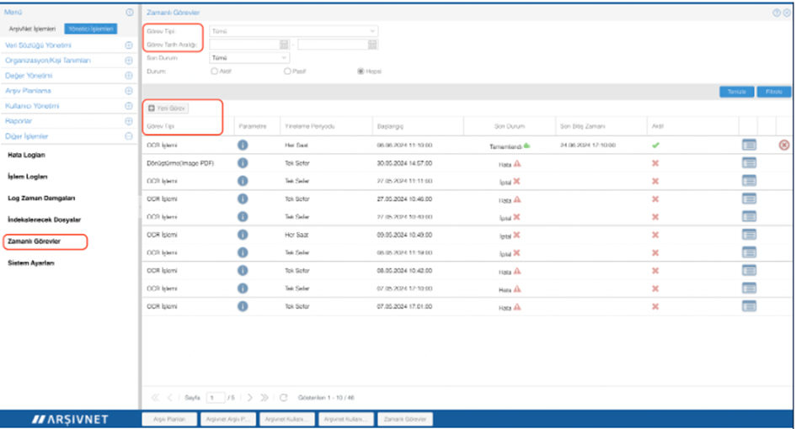
Task: Click the Yeni Görev button
Action: (168, 109)
